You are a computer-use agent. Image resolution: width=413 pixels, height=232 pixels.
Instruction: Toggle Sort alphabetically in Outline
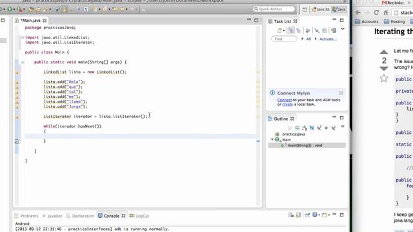(x=305, y=128)
